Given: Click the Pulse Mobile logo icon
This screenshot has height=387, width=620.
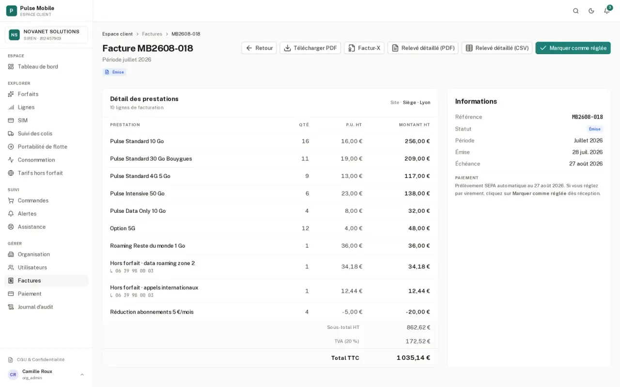Looking at the screenshot, I should pos(12,11).
